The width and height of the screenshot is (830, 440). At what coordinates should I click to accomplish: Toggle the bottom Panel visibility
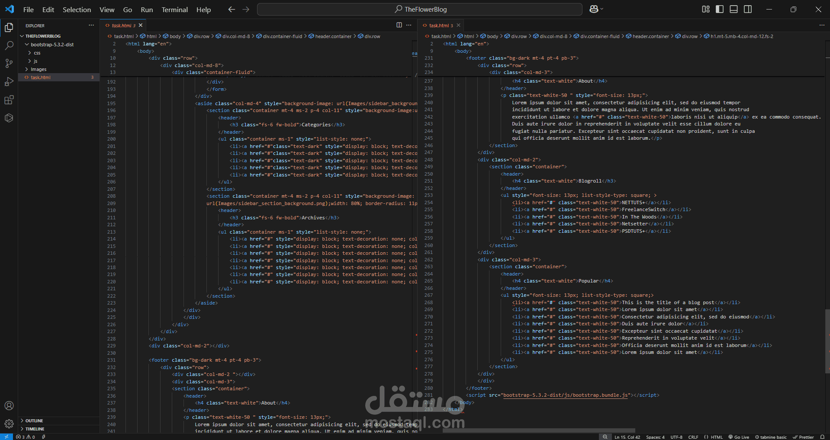[x=733, y=9]
